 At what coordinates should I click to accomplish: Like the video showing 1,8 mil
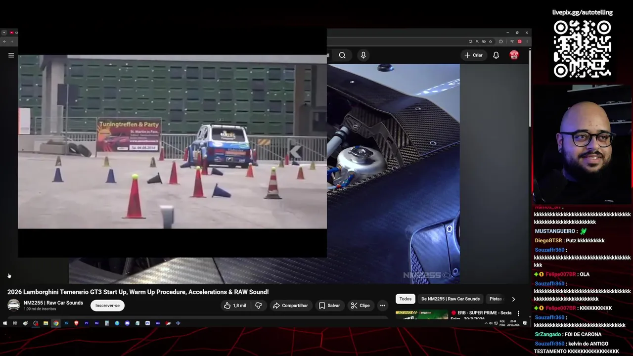point(235,306)
